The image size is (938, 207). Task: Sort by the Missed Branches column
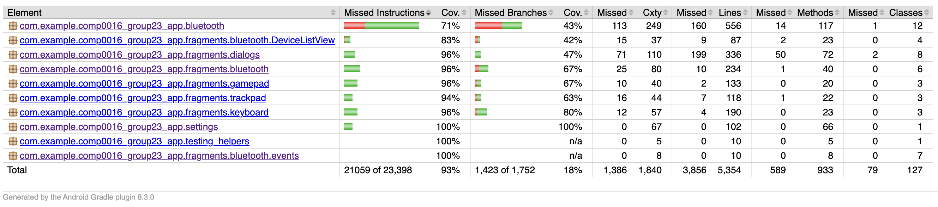pos(511,13)
